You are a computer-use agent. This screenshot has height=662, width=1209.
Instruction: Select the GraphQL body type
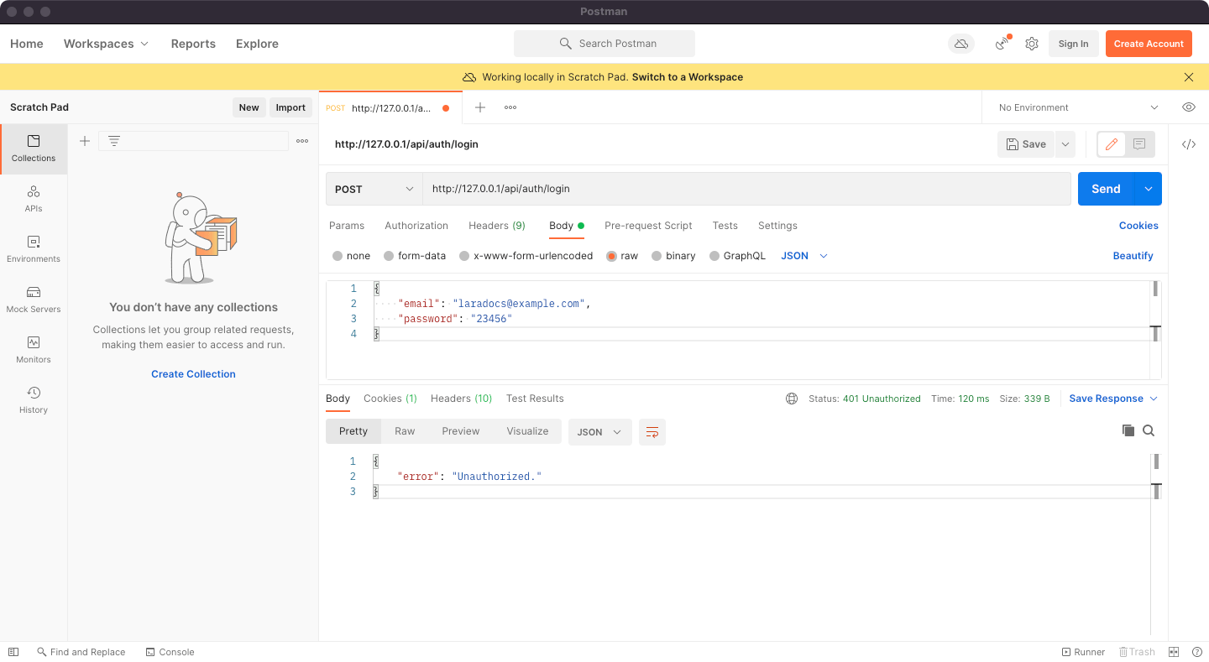click(x=737, y=256)
